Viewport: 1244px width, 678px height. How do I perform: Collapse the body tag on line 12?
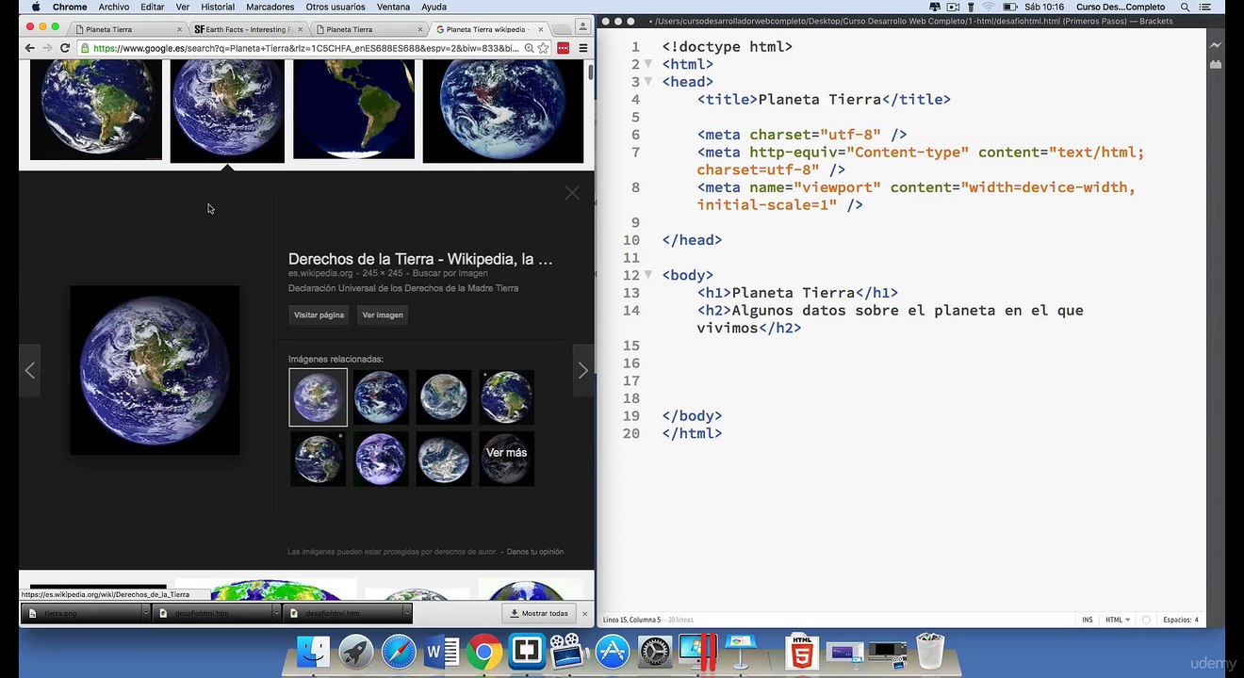(x=648, y=275)
